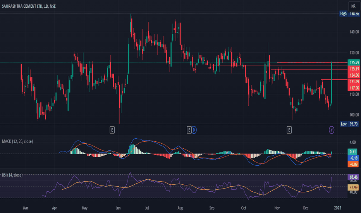Click the red 121.99 price line label
Viewport: 361px width, 213px height.
[x=354, y=81]
